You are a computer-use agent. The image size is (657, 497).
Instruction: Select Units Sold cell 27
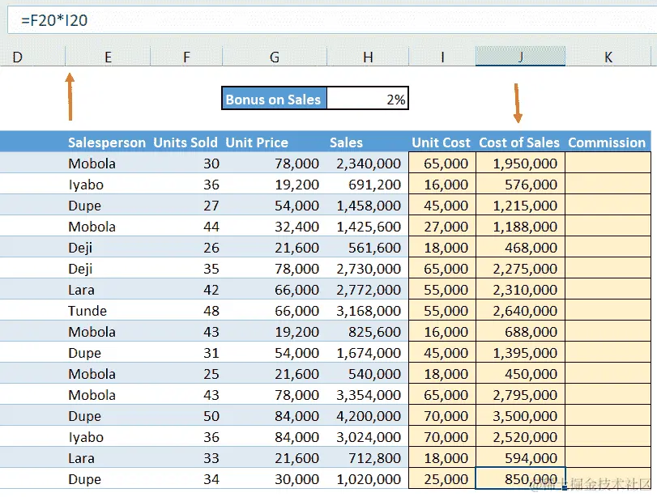tap(186, 205)
